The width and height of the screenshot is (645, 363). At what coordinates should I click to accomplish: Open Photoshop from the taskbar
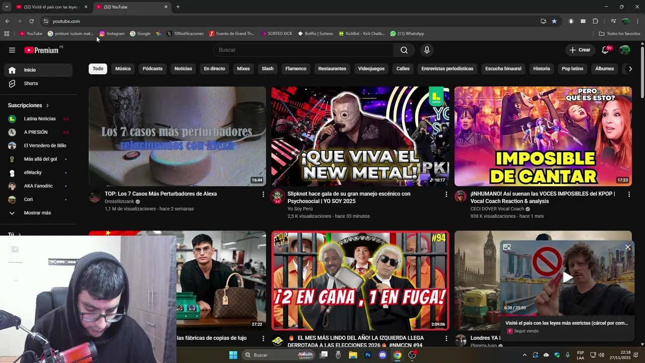point(368,355)
